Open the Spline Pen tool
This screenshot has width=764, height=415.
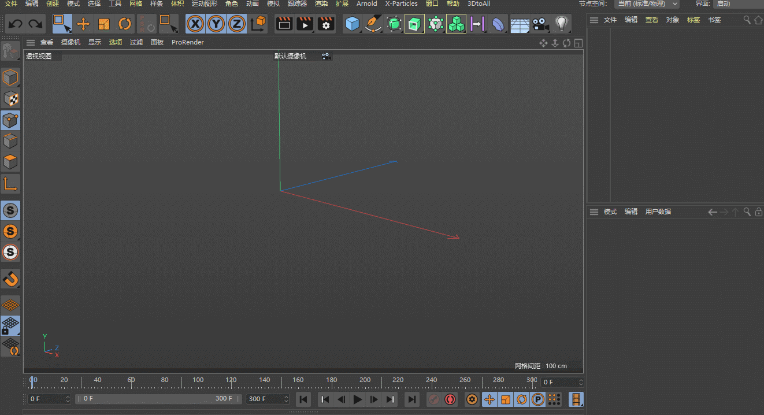[x=373, y=24]
